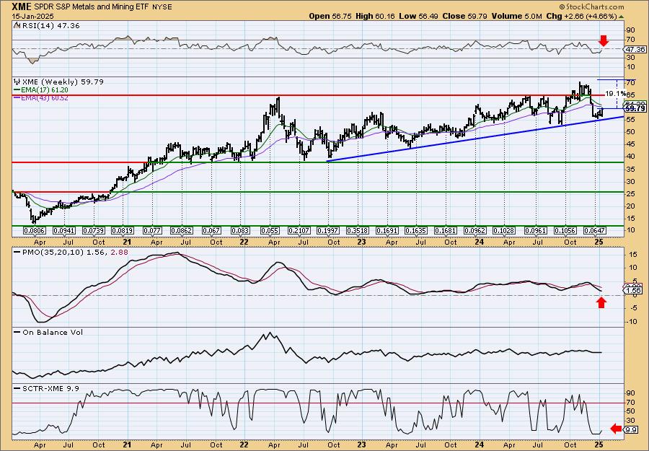Viewport: 649px width, 451px height.
Task: Click the 0.077 yield value box
Action: [x=152, y=230]
